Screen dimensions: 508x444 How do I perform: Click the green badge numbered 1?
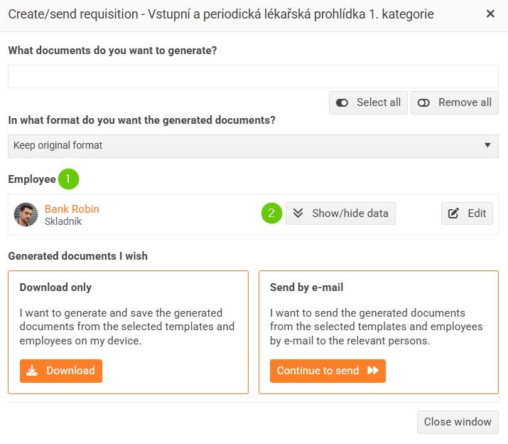point(68,179)
